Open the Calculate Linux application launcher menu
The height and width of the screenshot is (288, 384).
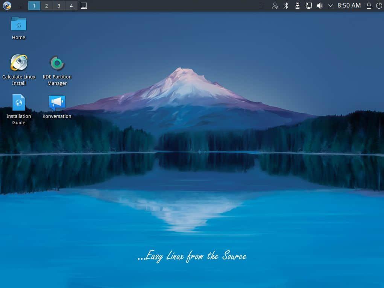coord(7,6)
